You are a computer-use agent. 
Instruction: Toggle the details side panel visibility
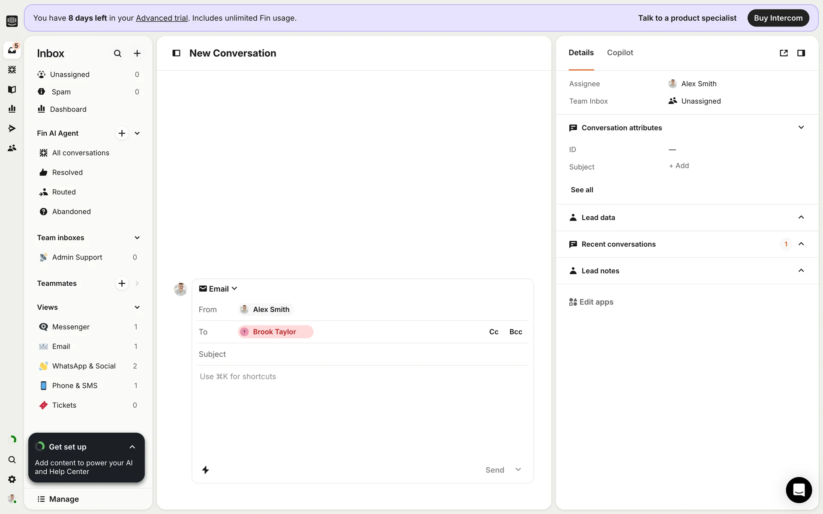[801, 53]
